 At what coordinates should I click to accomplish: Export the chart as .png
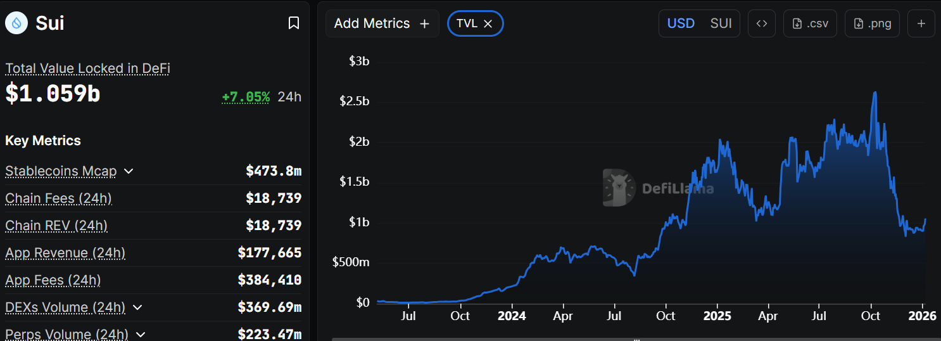tap(872, 23)
